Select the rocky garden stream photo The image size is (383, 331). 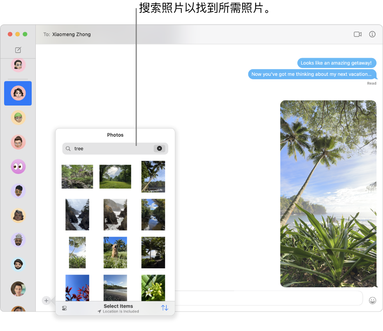point(77,176)
